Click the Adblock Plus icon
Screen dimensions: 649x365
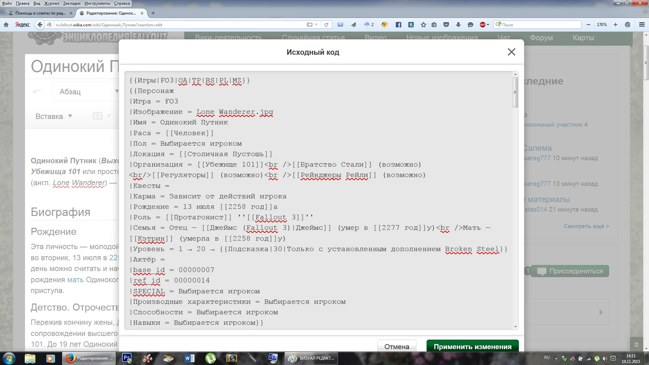pyautogui.click(x=482, y=25)
